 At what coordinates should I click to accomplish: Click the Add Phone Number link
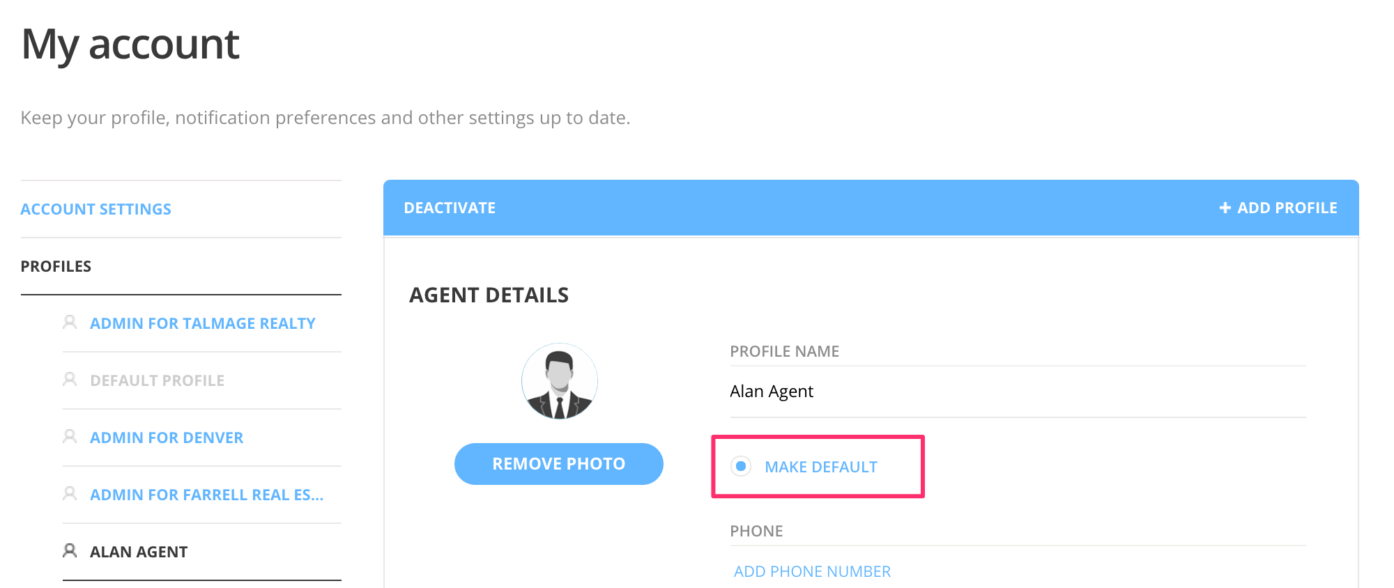click(x=812, y=571)
